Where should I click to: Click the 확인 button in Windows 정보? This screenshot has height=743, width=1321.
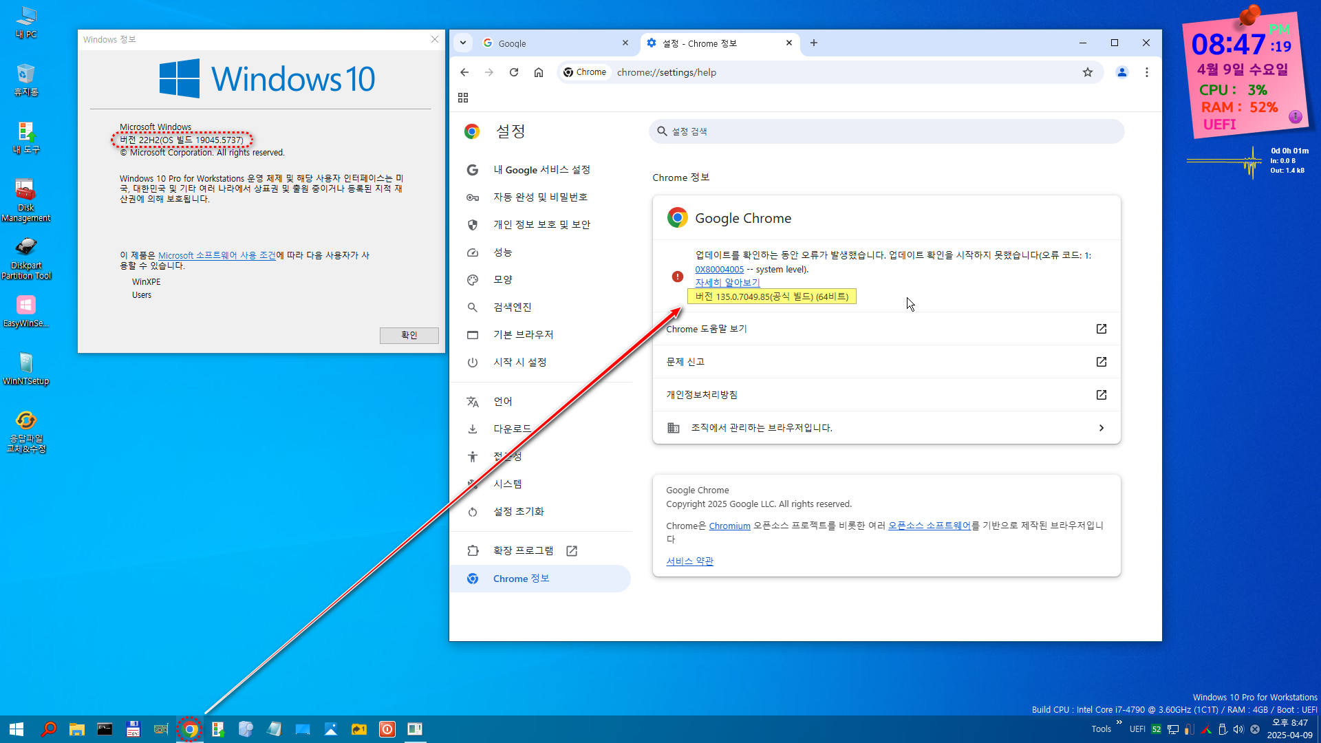pyautogui.click(x=409, y=335)
